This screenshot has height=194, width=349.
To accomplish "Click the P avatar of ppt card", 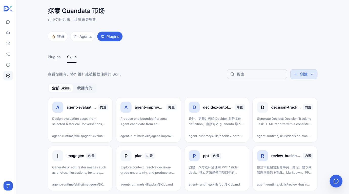I will tap(194, 156).
